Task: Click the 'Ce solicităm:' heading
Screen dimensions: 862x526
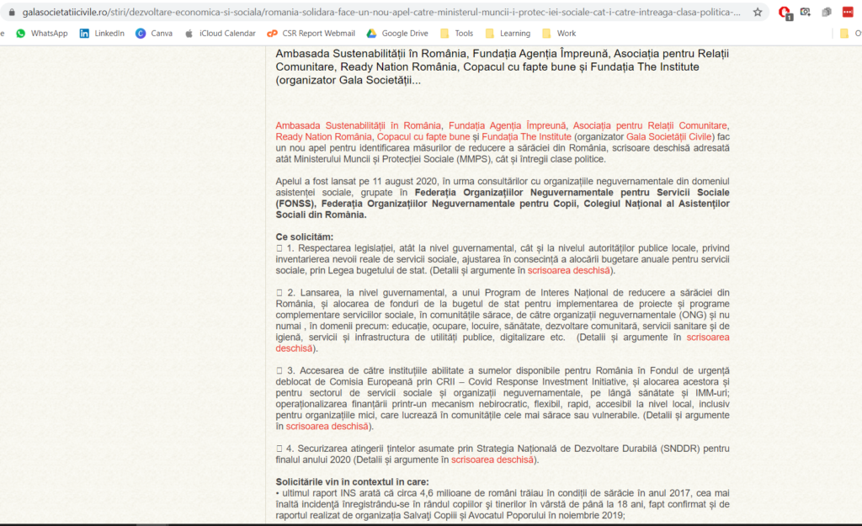Action: pyautogui.click(x=305, y=237)
